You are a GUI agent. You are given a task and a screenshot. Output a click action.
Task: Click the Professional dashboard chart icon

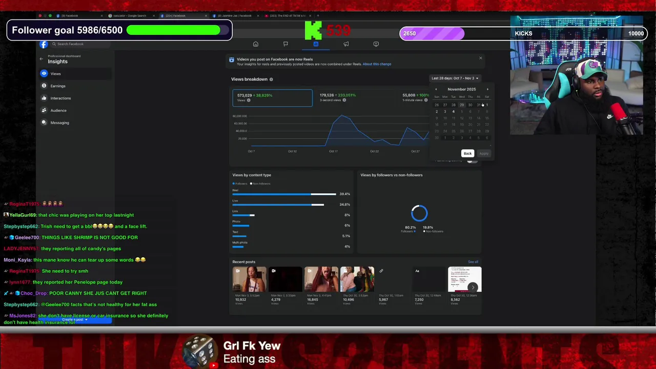click(x=316, y=44)
